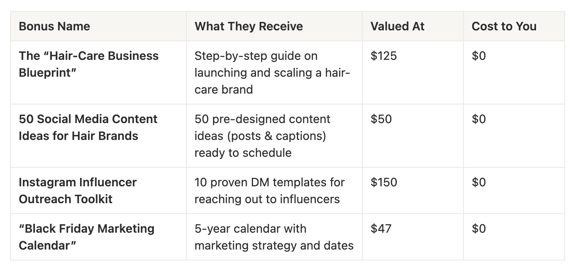Viewport: 582px width, 274px height.
Task: Click "Black Friday Marketing Calendar" cell
Action: (x=86, y=237)
